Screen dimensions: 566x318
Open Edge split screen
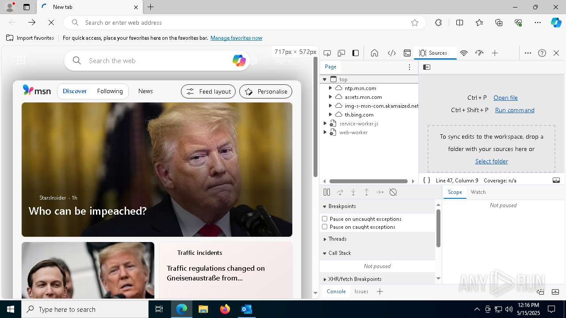point(459,23)
